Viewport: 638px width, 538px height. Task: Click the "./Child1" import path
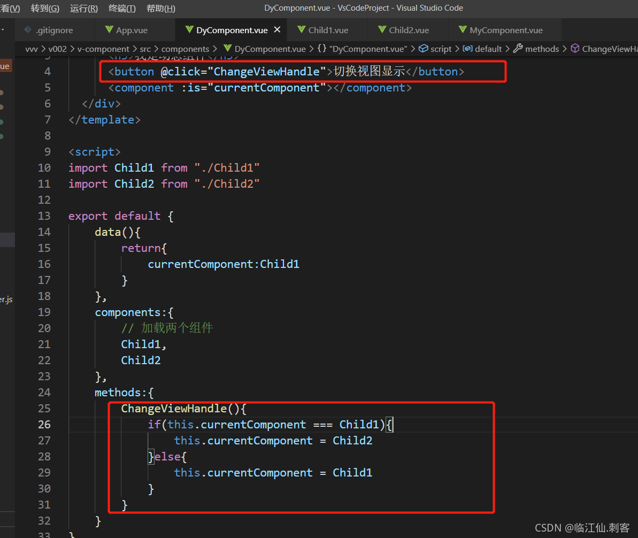pos(227,168)
